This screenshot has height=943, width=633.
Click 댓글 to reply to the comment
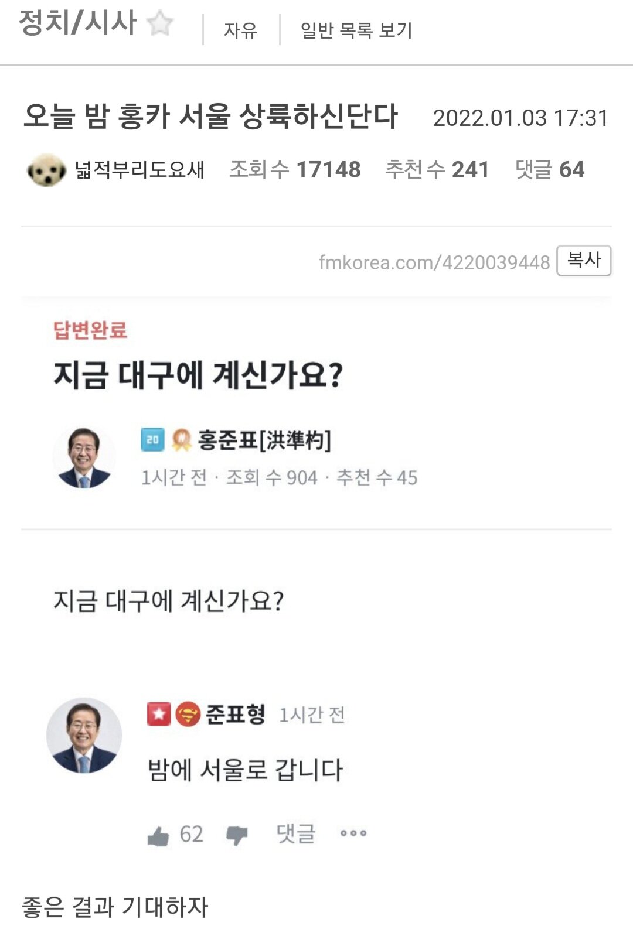tap(296, 833)
